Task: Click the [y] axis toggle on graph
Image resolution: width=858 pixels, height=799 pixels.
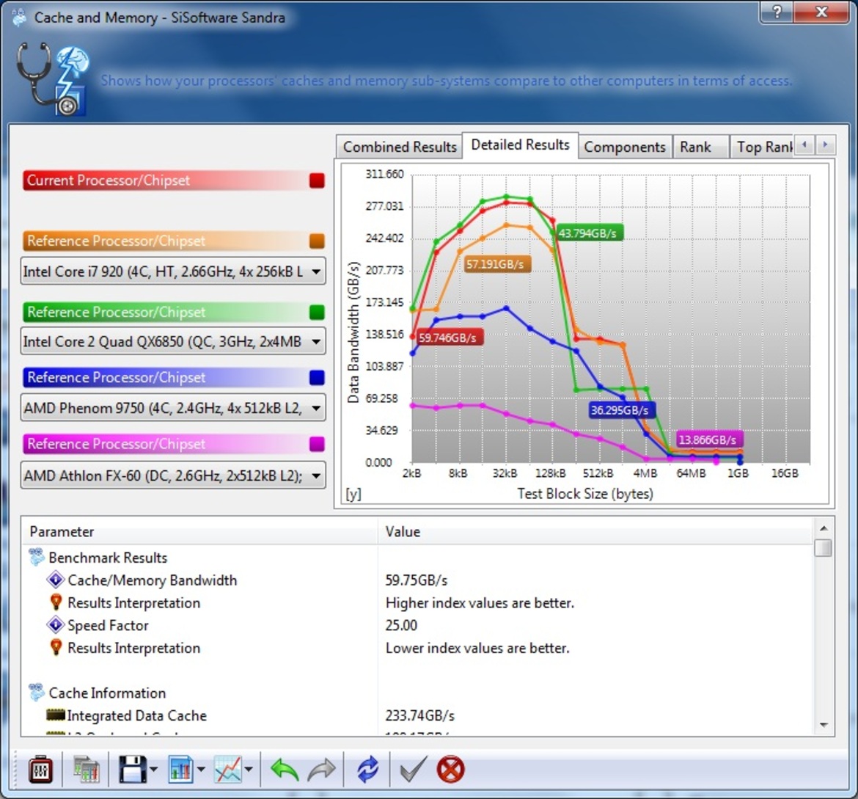Action: click(x=353, y=494)
